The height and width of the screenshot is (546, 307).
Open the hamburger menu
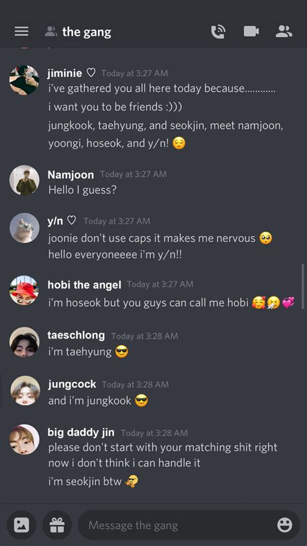[x=21, y=32]
